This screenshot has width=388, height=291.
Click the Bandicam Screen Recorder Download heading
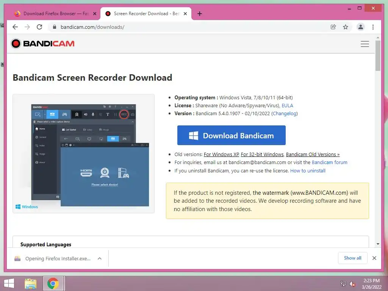(x=92, y=78)
